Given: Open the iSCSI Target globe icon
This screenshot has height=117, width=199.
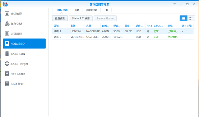Looking at the screenshot, I should point(7,64).
